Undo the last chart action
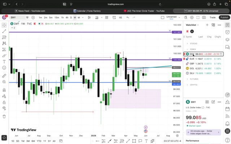231x144 pixels. pyautogui.click(x=127, y=18)
